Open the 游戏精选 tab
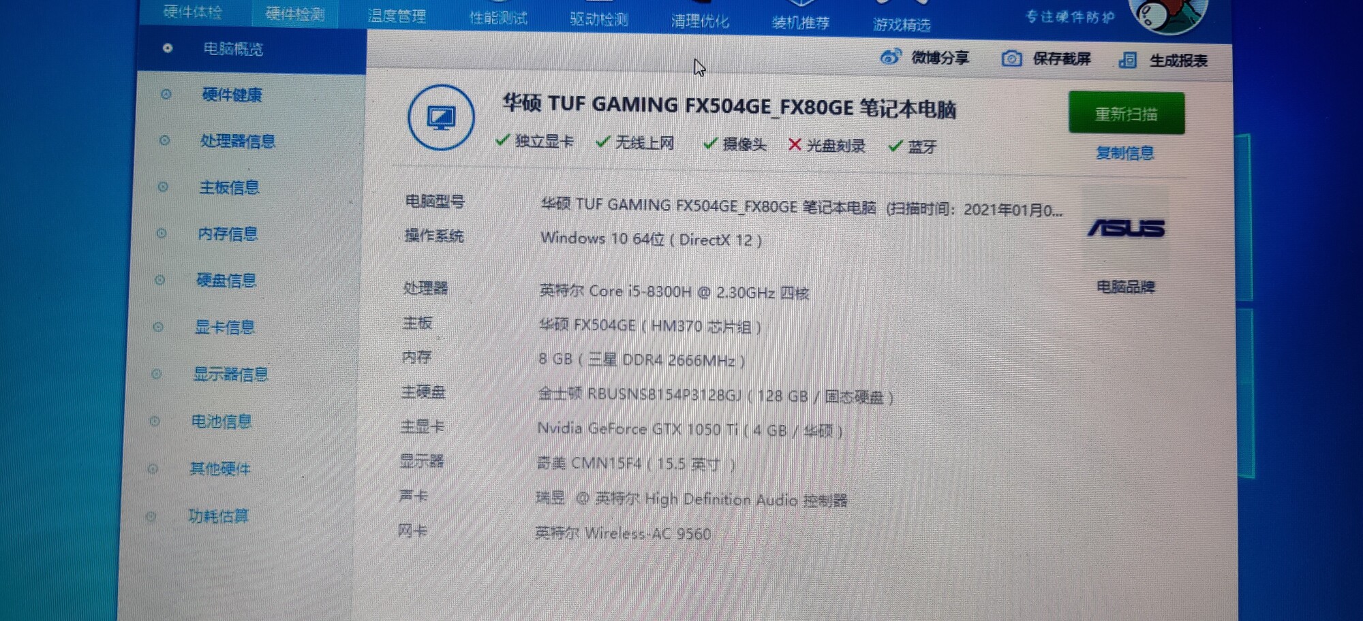Screen dimensions: 1363x621 pyautogui.click(x=902, y=25)
